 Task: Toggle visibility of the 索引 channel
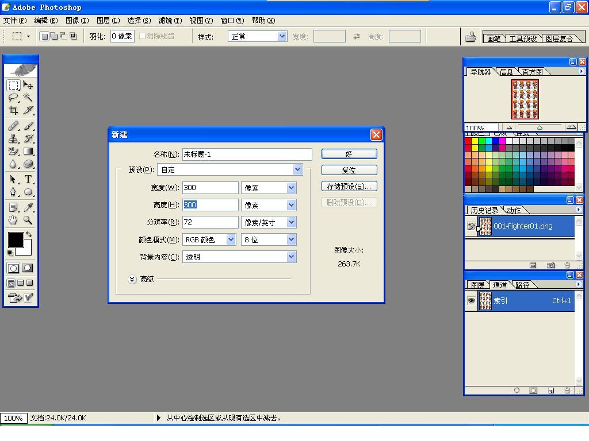point(471,301)
